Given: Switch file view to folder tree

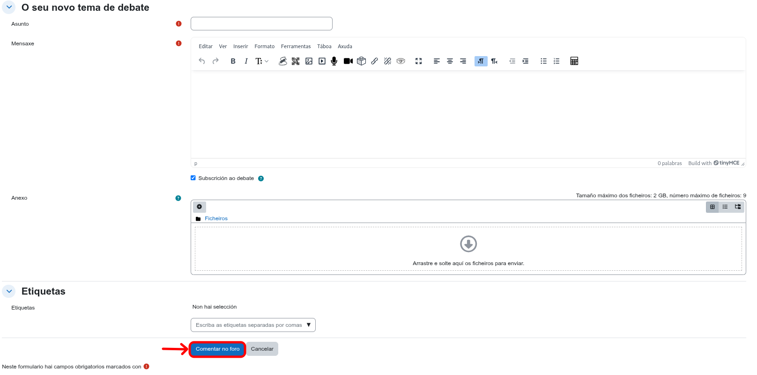Looking at the screenshot, I should (x=738, y=207).
